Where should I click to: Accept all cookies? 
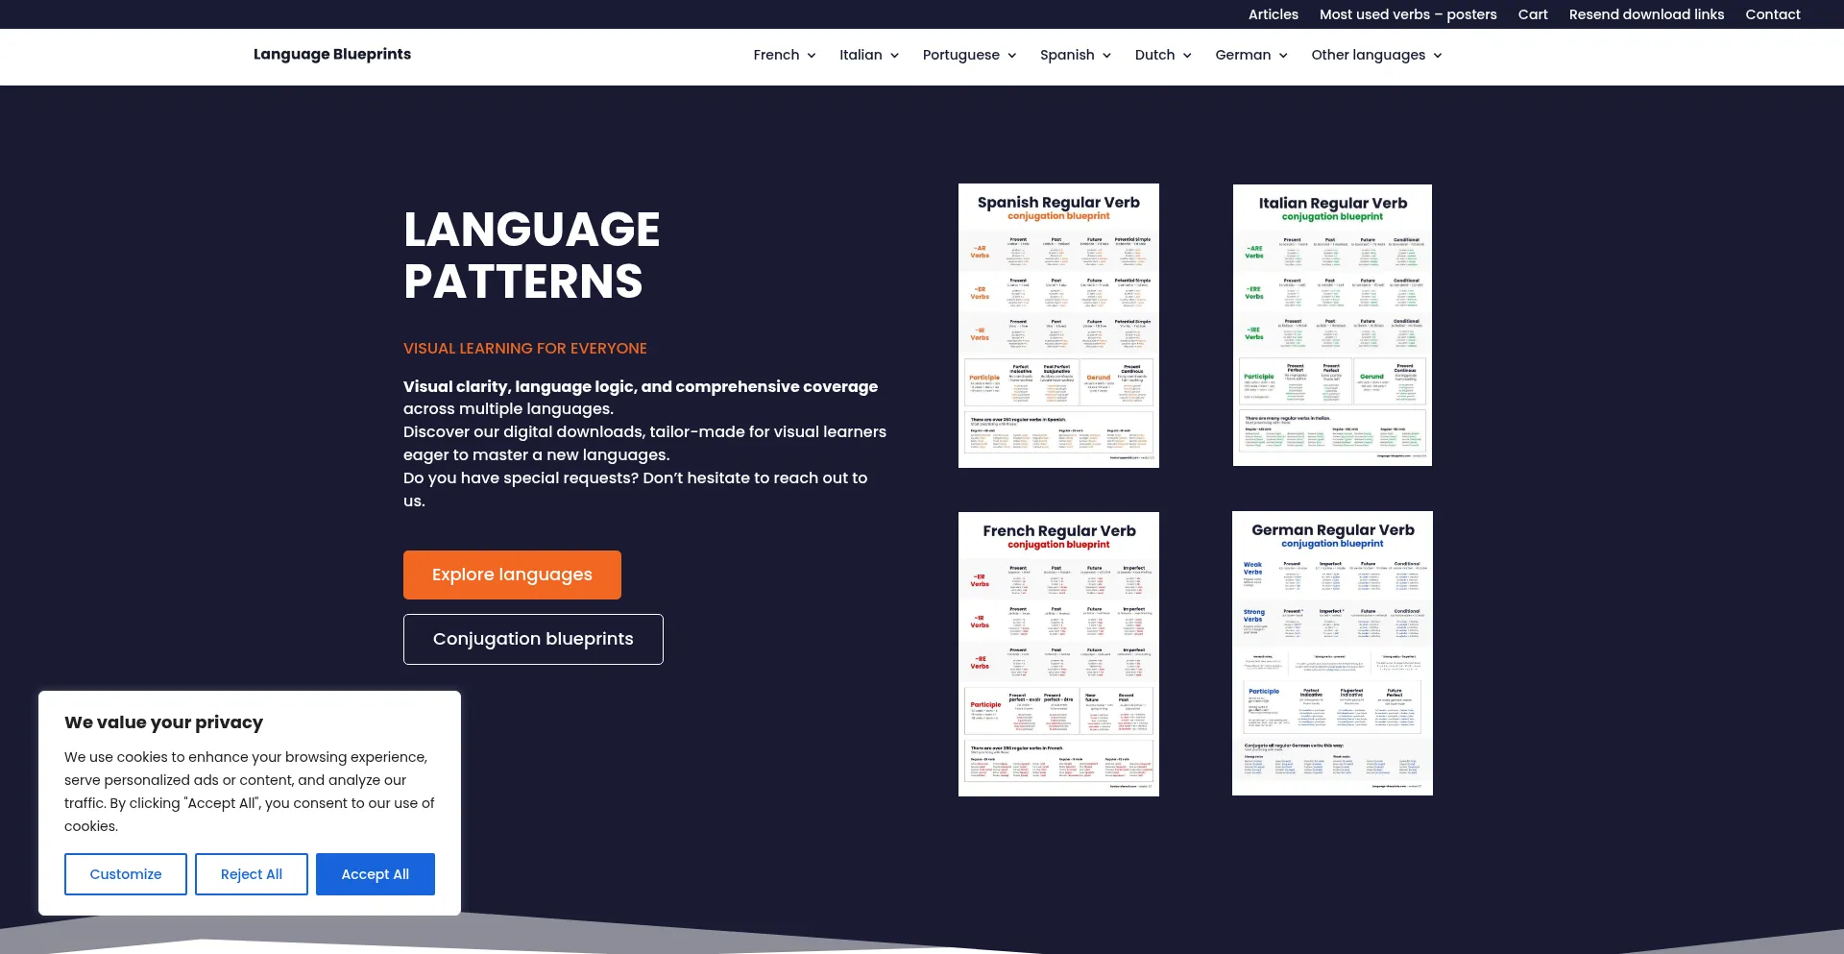pos(375,874)
